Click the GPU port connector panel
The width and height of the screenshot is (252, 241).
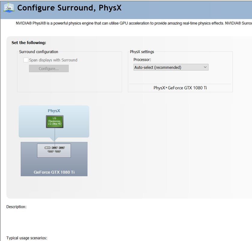coord(54,151)
